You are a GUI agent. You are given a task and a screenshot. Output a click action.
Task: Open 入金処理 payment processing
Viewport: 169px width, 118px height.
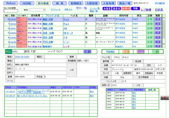[x=108, y=3]
